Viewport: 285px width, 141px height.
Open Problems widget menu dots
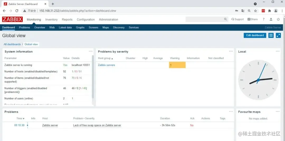231,111
